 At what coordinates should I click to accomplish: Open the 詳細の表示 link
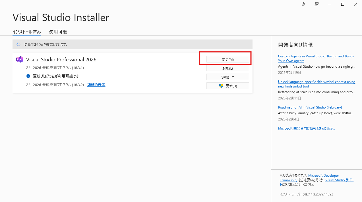click(96, 85)
